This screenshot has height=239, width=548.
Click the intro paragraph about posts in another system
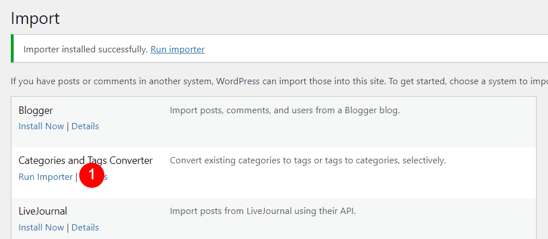click(x=279, y=81)
